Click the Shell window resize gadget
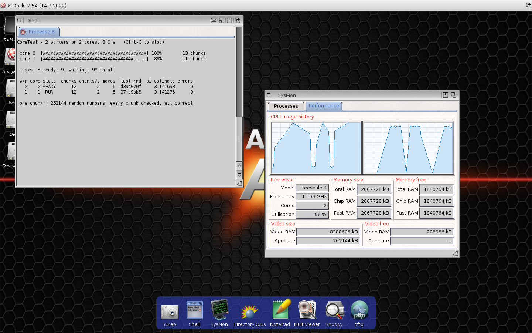This screenshot has width=532, height=333. click(239, 183)
